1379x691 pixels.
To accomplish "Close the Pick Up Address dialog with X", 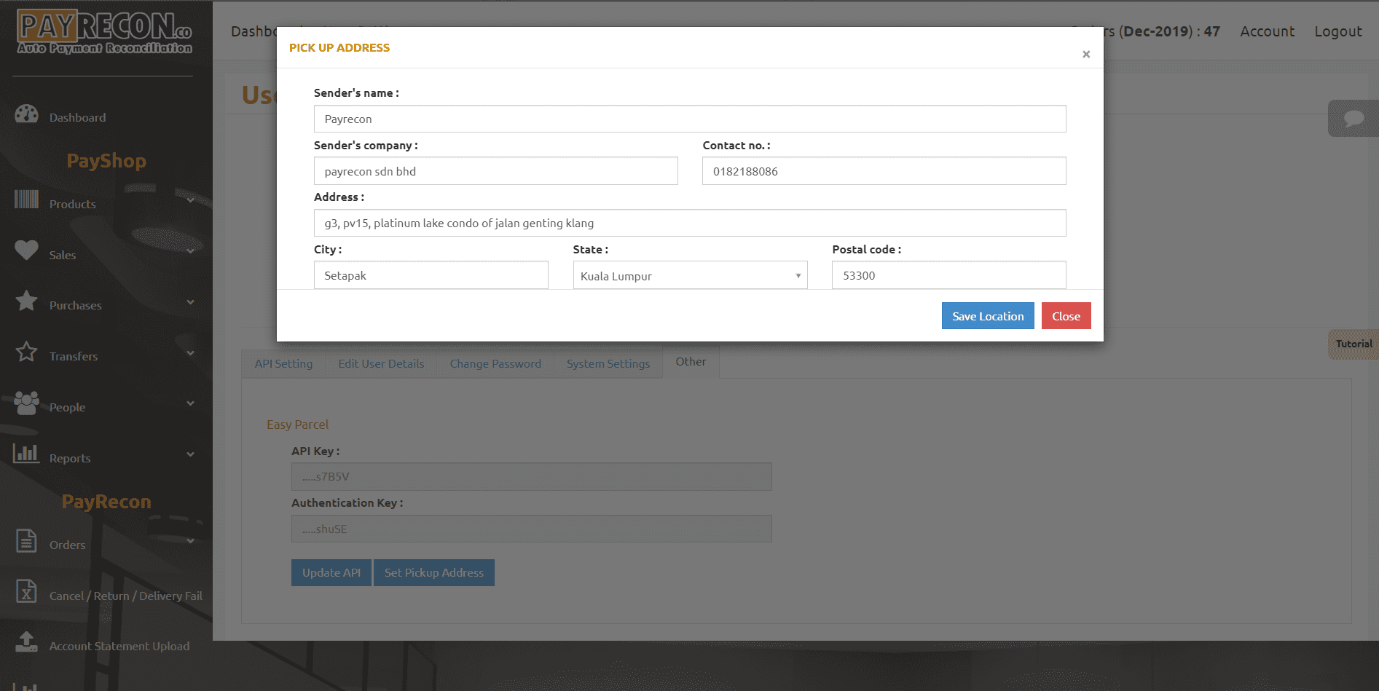I will (x=1086, y=54).
